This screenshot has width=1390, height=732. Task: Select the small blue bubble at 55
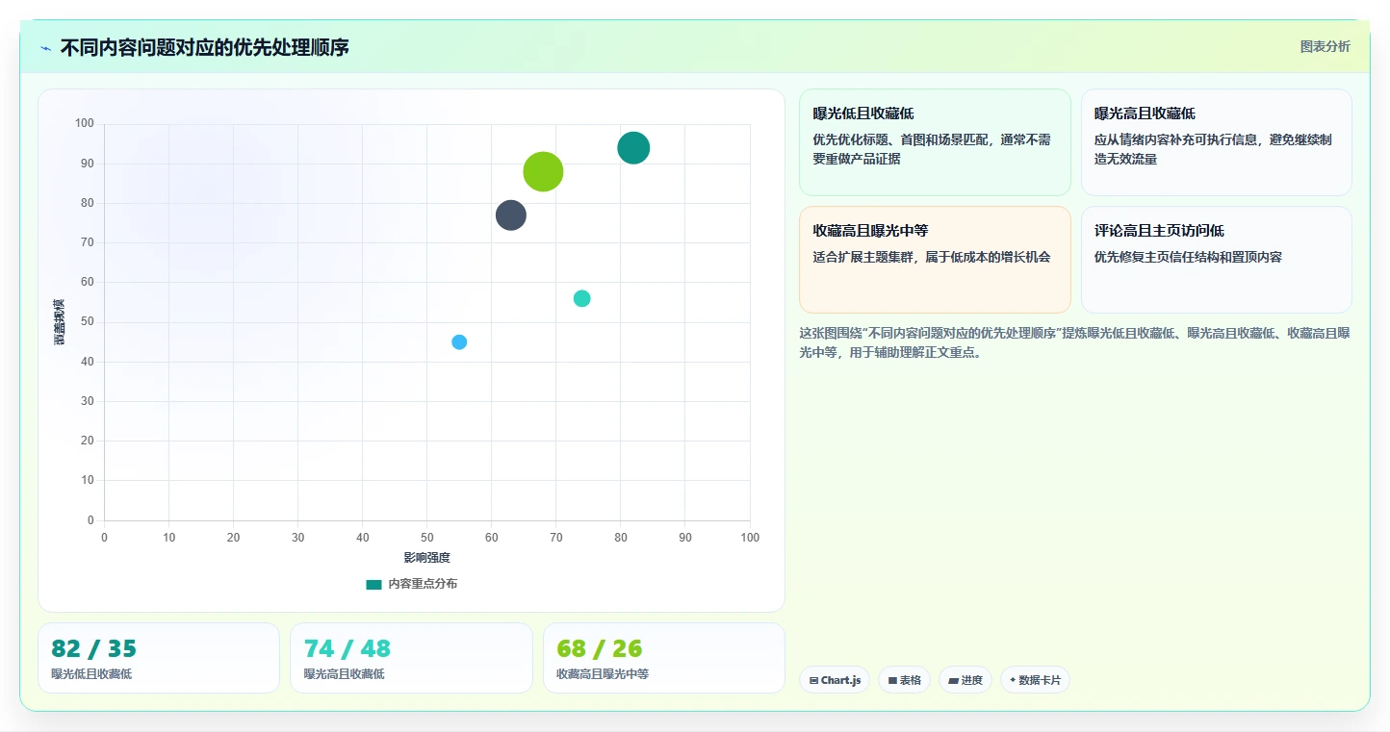coord(459,342)
